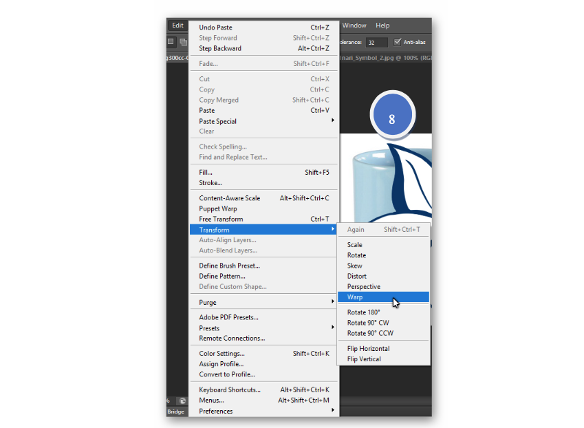Choose Free Transform menu item
This screenshot has height=428, width=584.
pyautogui.click(x=221, y=220)
